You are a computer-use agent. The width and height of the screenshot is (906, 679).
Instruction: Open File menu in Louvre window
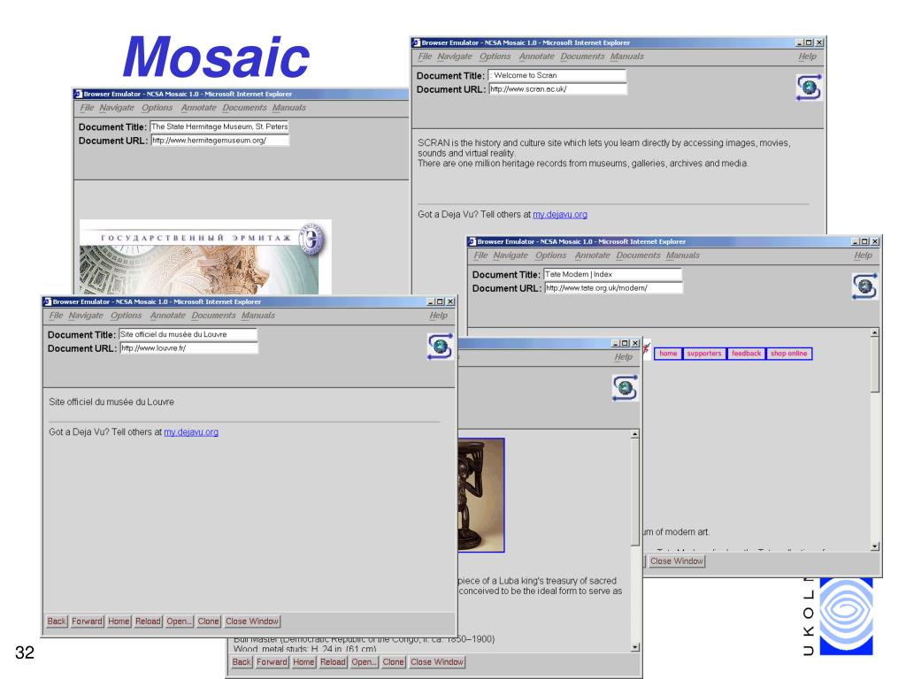[56, 316]
